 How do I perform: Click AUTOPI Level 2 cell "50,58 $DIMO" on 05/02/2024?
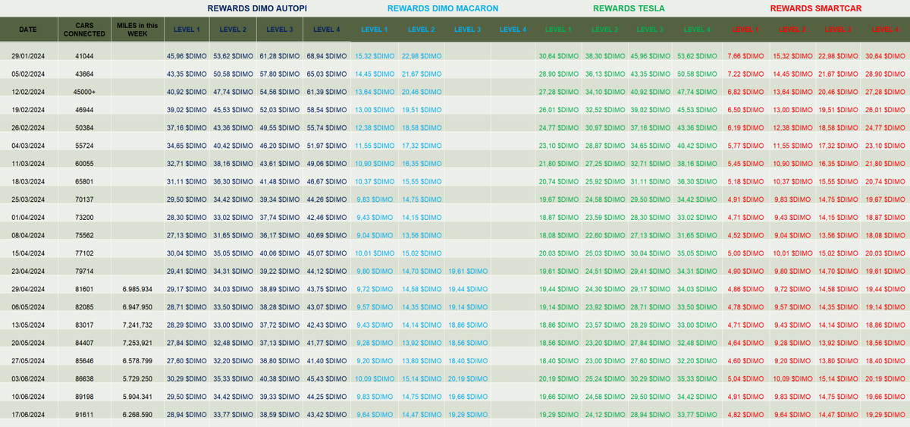click(x=234, y=74)
